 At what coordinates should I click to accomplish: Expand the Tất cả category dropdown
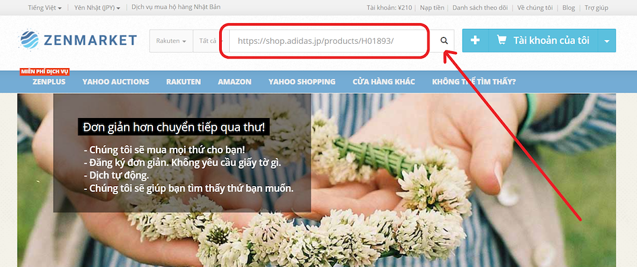click(211, 41)
